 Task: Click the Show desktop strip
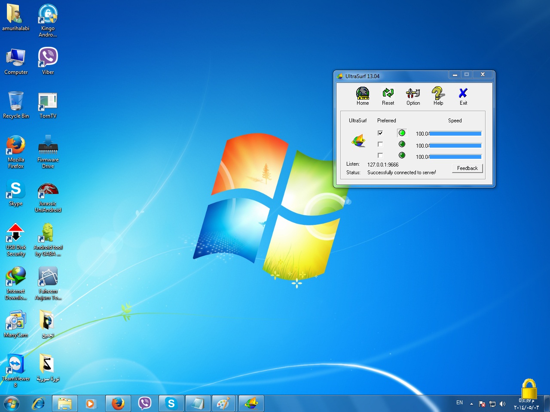pos(547,403)
